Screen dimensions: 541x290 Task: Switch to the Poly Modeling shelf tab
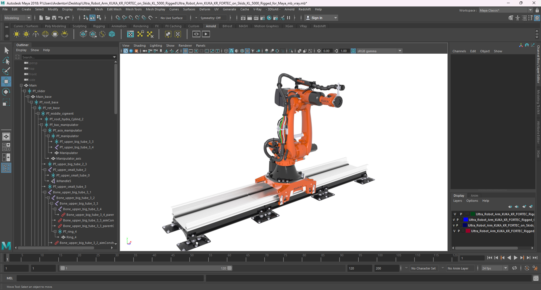tap(56, 26)
